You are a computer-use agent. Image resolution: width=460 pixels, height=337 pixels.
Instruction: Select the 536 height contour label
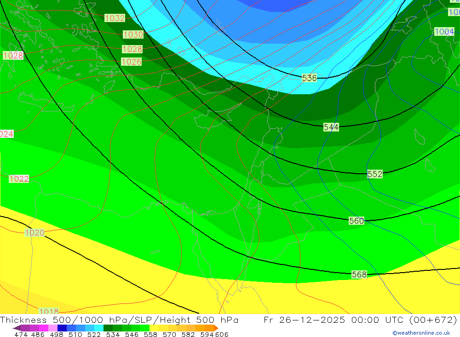point(309,78)
